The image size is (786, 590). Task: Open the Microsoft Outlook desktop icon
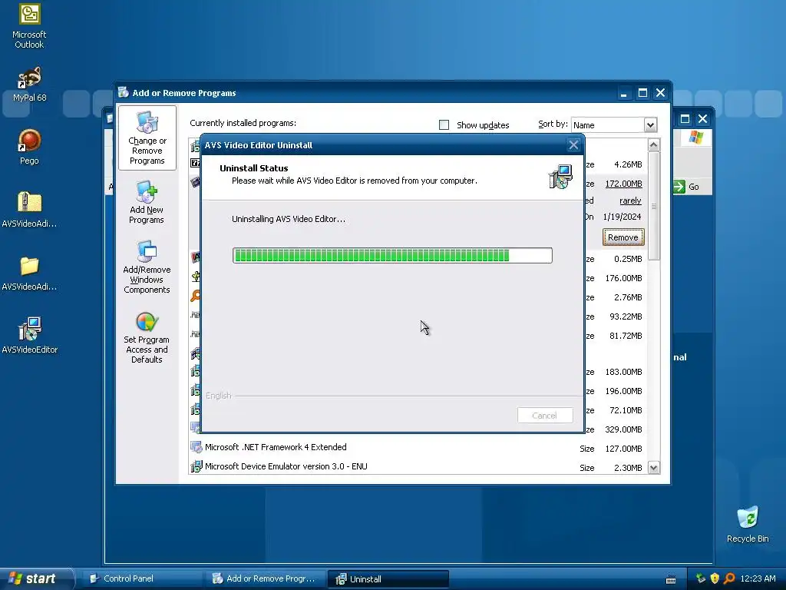click(x=29, y=26)
